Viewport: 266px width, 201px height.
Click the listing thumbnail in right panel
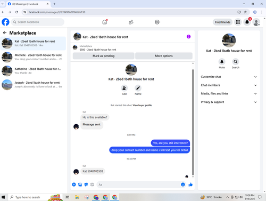point(229,41)
